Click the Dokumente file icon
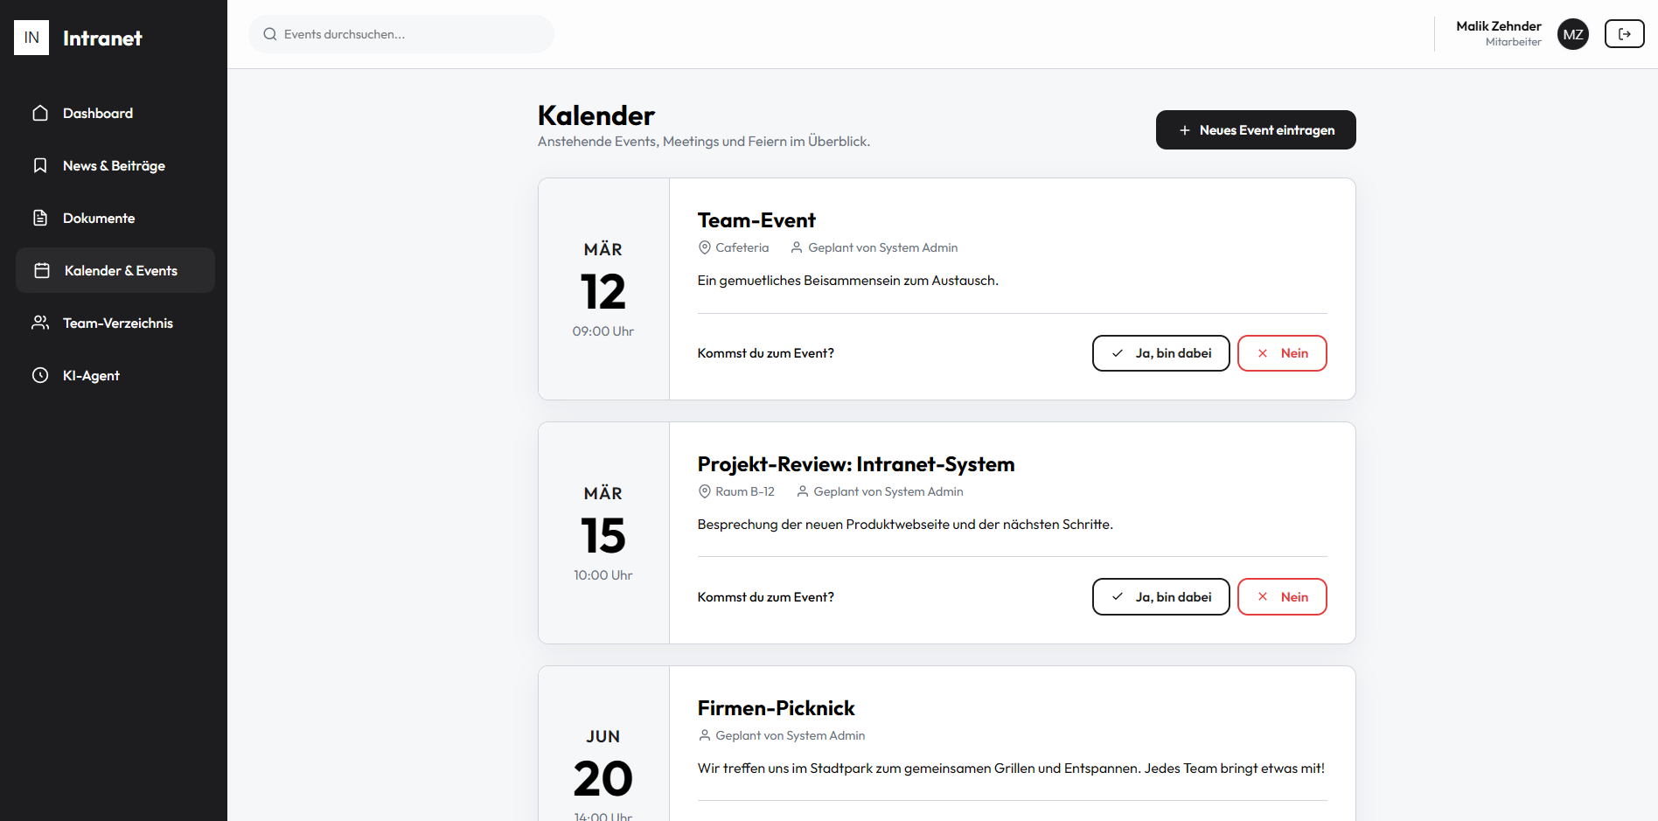 click(40, 219)
